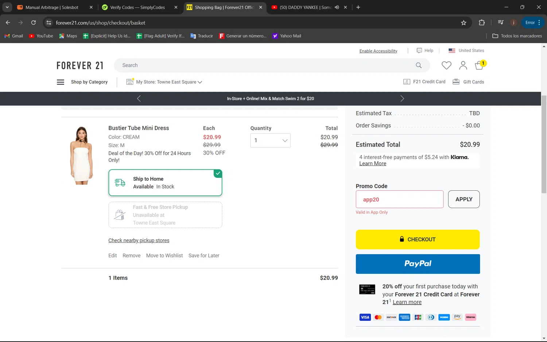547x342 pixels.
Task: Click the Forever 21 logo
Action: (x=80, y=66)
